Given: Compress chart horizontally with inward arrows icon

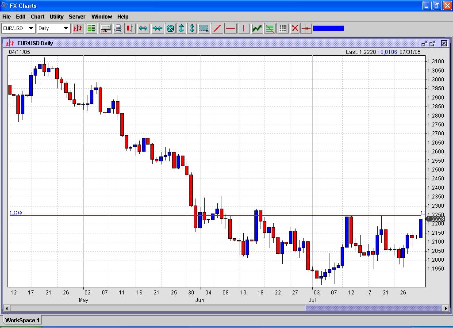Looking at the screenshot, I should (157, 28).
